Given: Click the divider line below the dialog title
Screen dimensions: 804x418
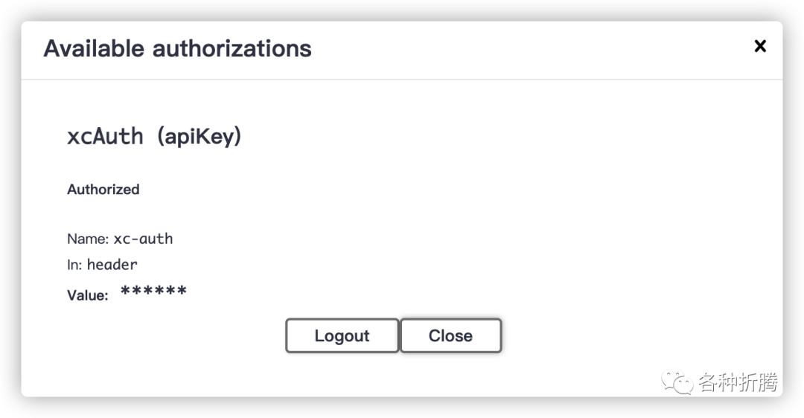Looking at the screenshot, I should click(x=402, y=80).
